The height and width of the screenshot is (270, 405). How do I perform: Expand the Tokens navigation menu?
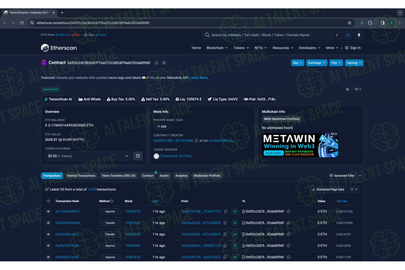click(x=241, y=48)
